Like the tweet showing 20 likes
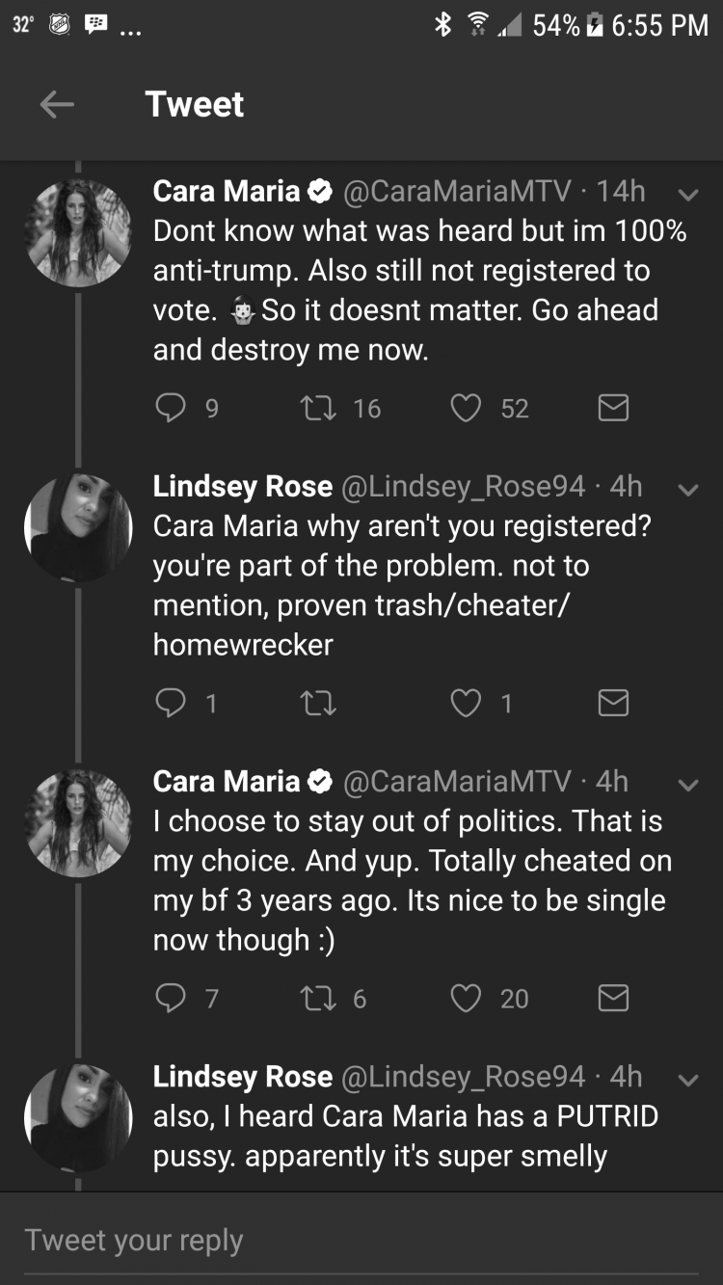Image resolution: width=723 pixels, height=1285 pixels. tap(466, 999)
